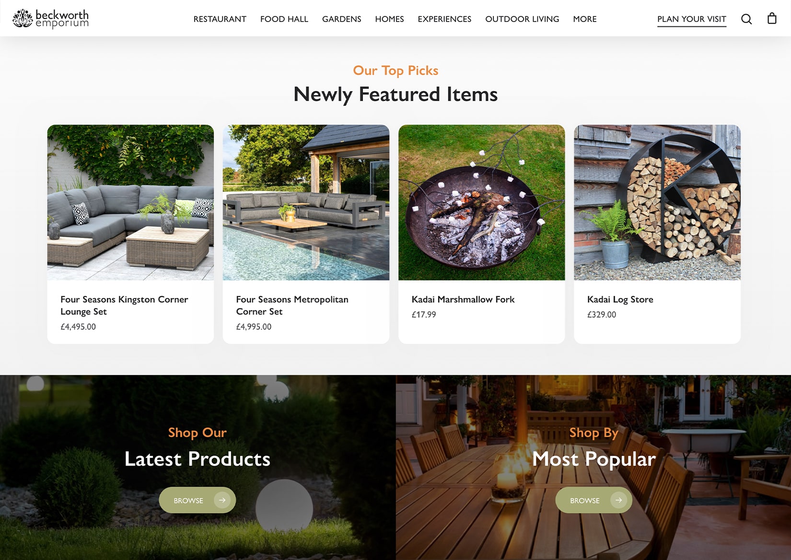Open the Food Hall menu item

[x=284, y=19]
